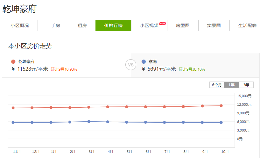Open the 小区概况 tab
This screenshot has height=158, width=260.
[x=20, y=25]
